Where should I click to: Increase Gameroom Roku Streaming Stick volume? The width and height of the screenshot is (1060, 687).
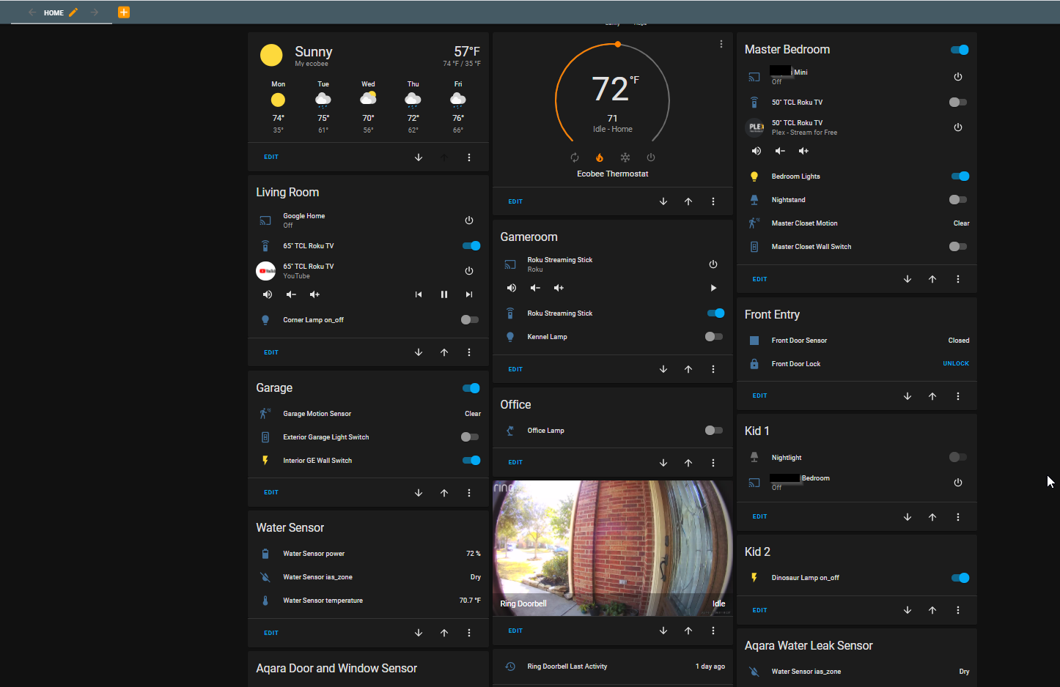[x=558, y=288]
